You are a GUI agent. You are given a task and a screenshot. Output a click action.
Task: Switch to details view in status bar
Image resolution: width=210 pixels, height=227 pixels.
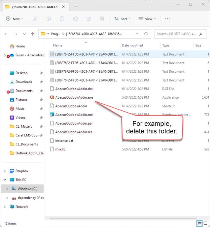[200, 223]
